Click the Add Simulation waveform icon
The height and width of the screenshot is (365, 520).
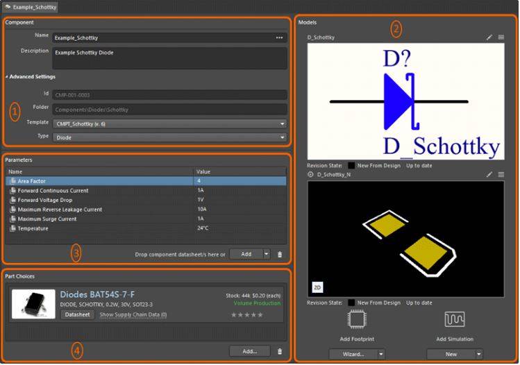coord(455,320)
